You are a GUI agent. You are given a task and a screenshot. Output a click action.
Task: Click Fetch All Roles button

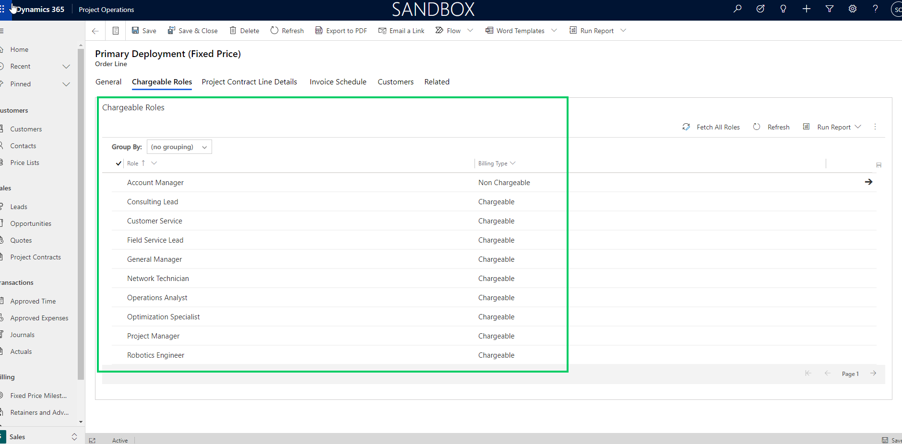711,127
